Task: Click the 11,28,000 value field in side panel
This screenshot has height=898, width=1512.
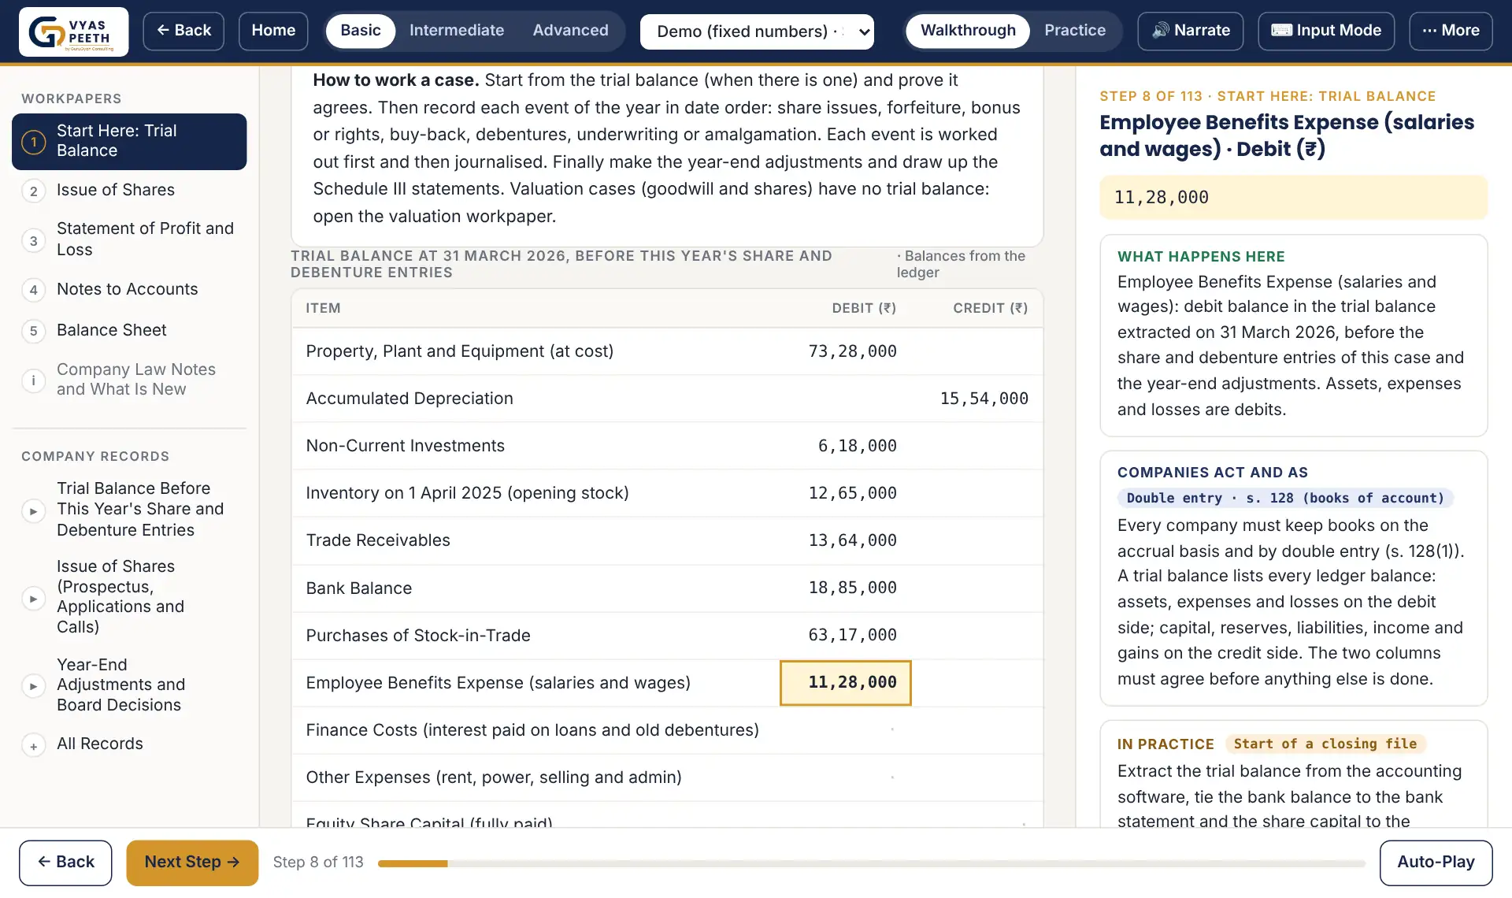Action: [1294, 198]
